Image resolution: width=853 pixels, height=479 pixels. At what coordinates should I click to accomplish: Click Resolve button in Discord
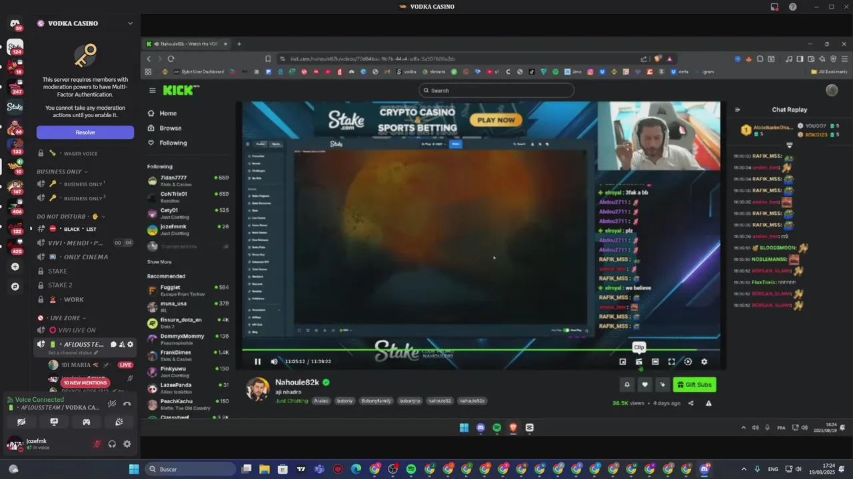click(85, 132)
